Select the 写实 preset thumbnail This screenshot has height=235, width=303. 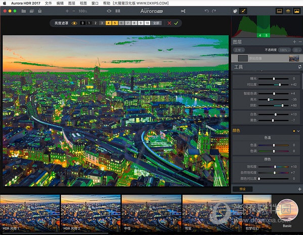click(212, 213)
